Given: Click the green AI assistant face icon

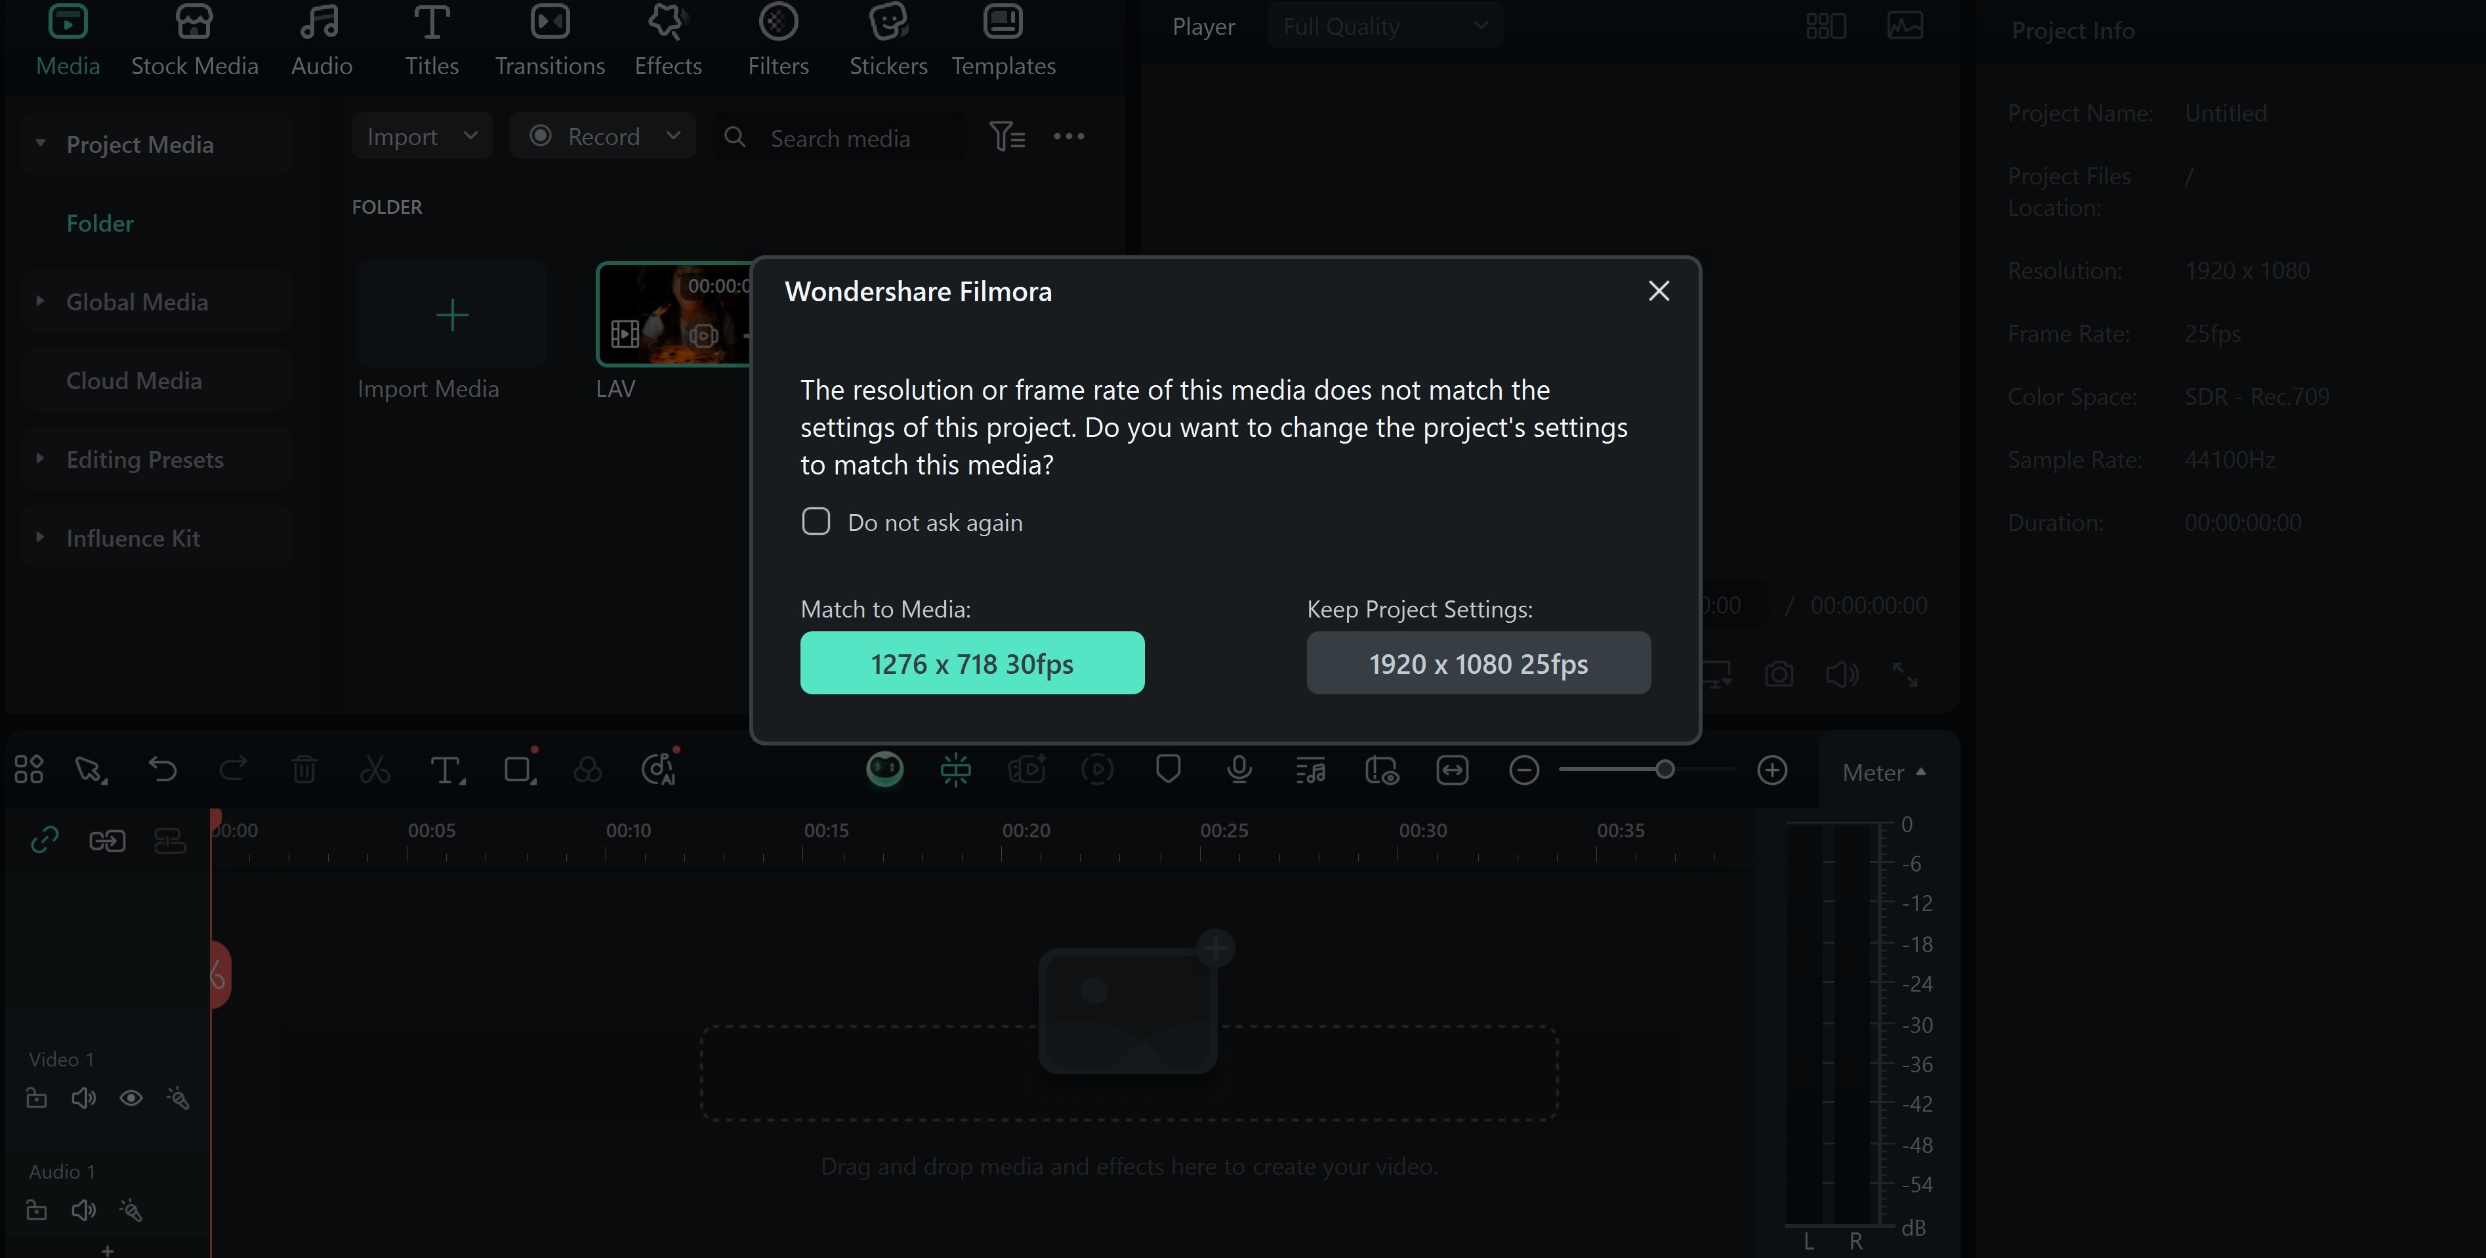Looking at the screenshot, I should [884, 770].
